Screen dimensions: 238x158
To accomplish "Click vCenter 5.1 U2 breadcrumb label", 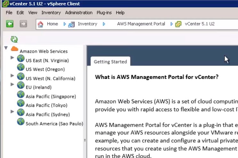I will [200, 24].
